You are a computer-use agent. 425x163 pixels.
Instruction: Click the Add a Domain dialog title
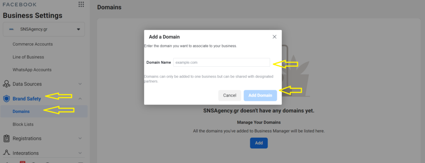click(164, 37)
